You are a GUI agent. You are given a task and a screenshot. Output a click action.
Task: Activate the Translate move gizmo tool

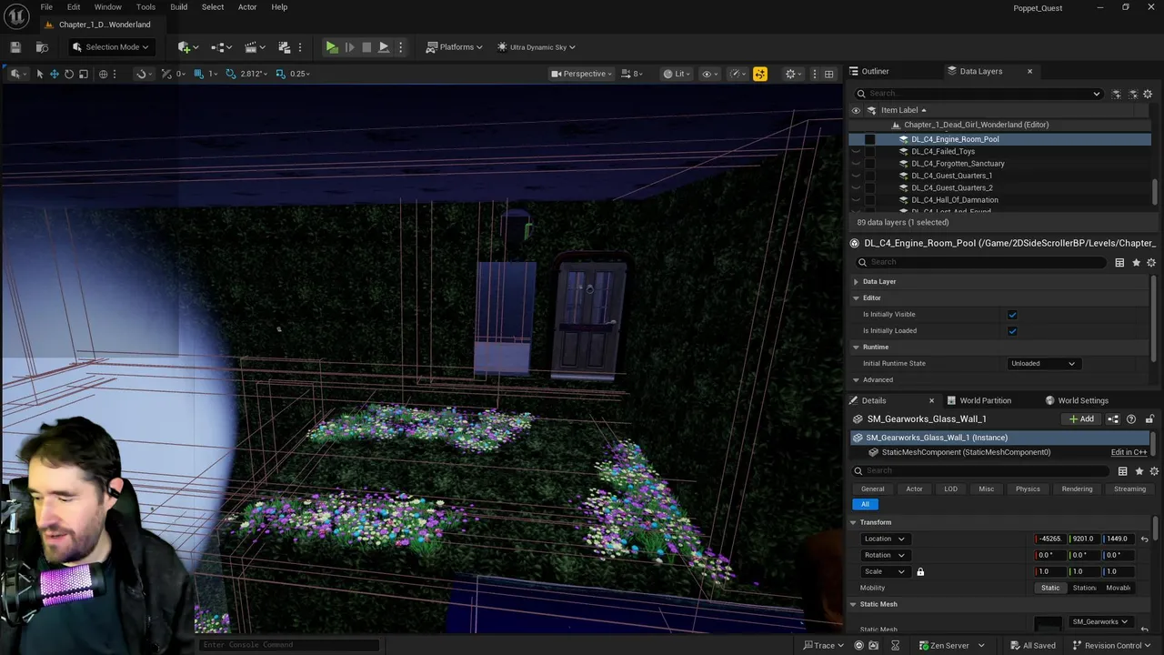(54, 74)
